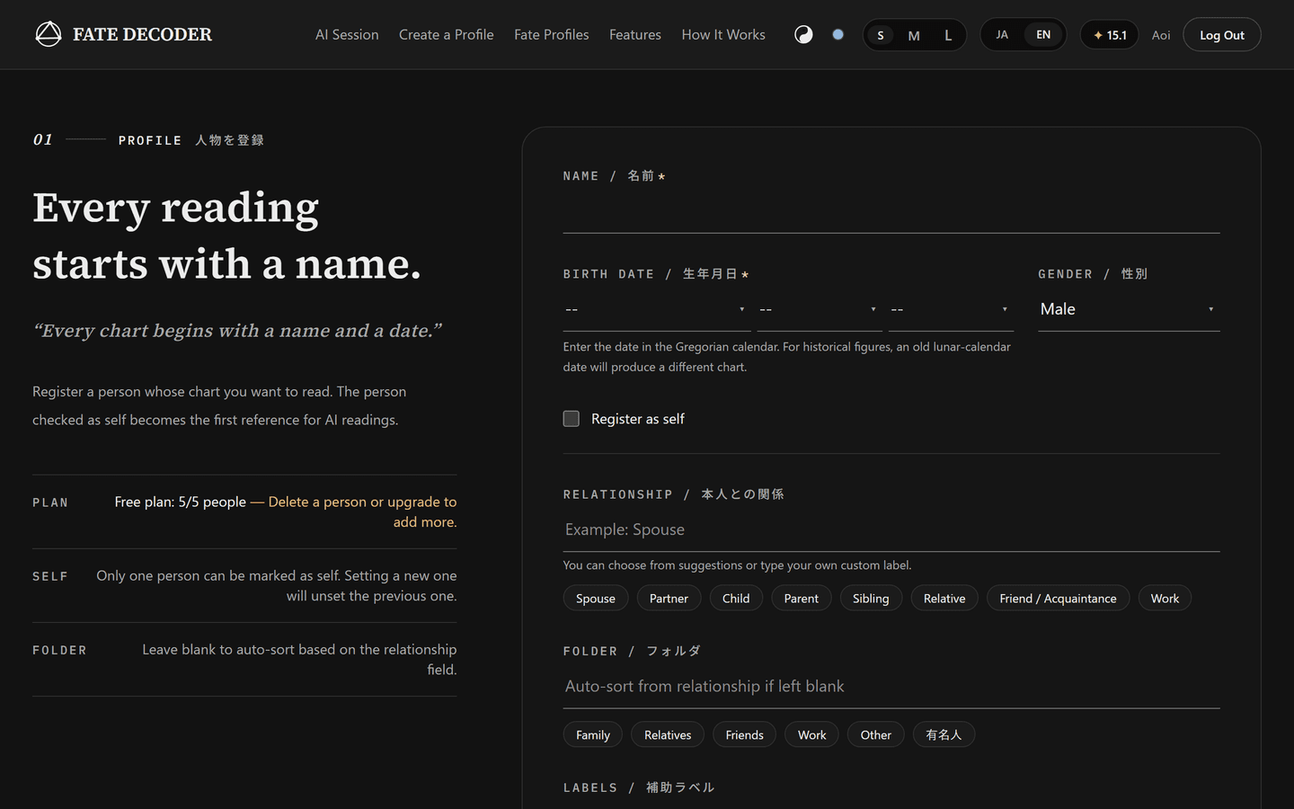This screenshot has height=809, width=1294.
Task: Focus the Relationship text field
Action: coord(891,529)
